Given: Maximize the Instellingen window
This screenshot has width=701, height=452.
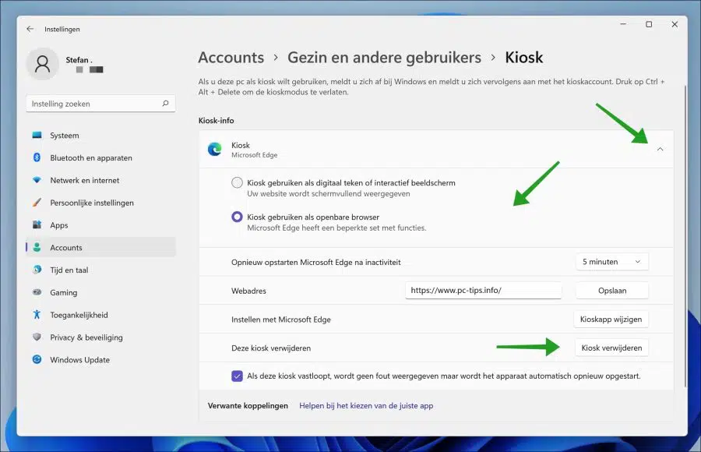Looking at the screenshot, I should [x=649, y=24].
